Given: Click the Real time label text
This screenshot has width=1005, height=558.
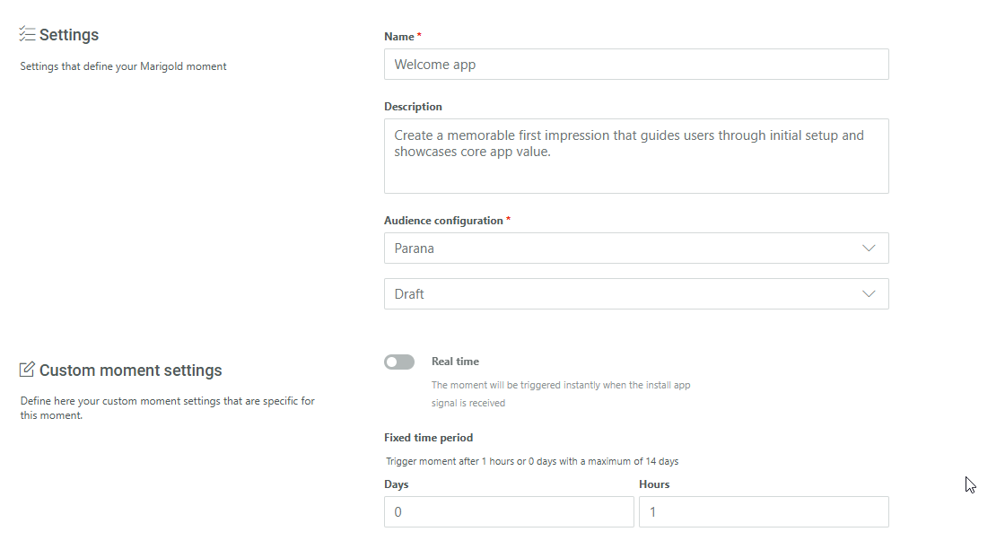Looking at the screenshot, I should [455, 362].
